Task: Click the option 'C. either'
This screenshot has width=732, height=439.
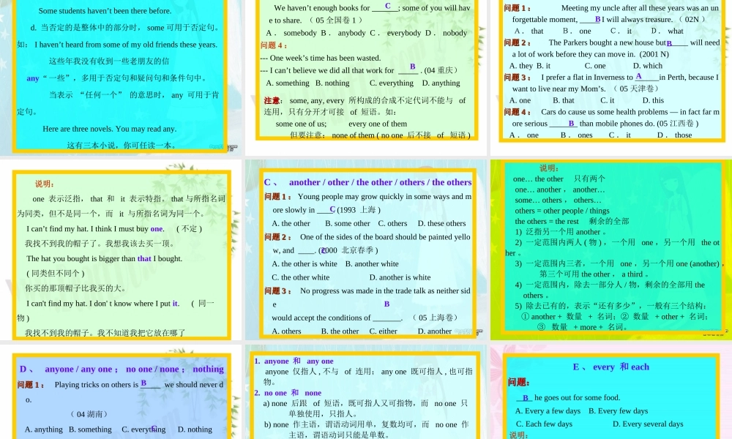Action: [384, 331]
